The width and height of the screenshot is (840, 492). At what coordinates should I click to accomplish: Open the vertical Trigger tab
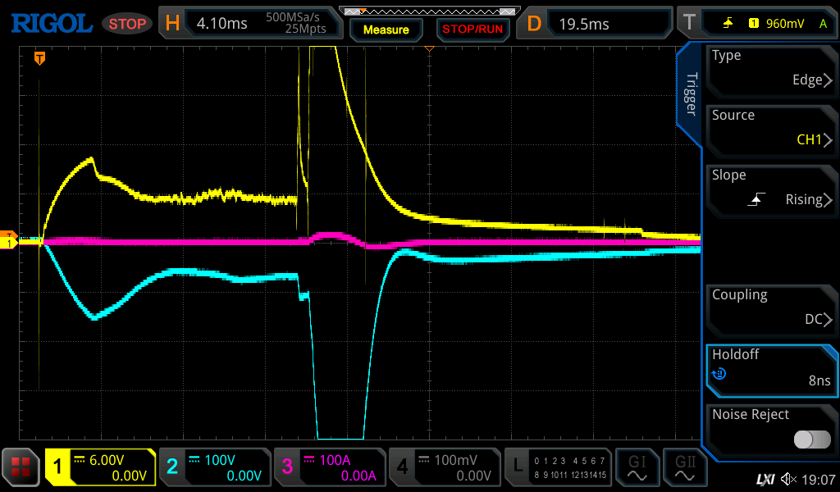[691, 94]
